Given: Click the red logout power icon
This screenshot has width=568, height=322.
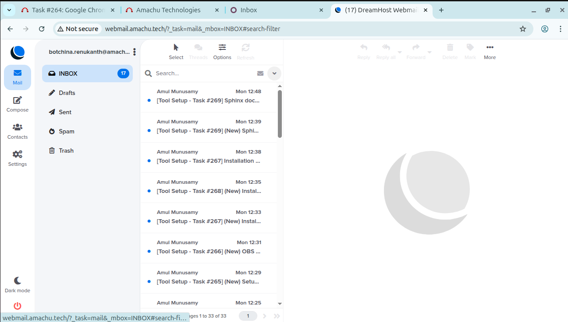Looking at the screenshot, I should click(18, 306).
